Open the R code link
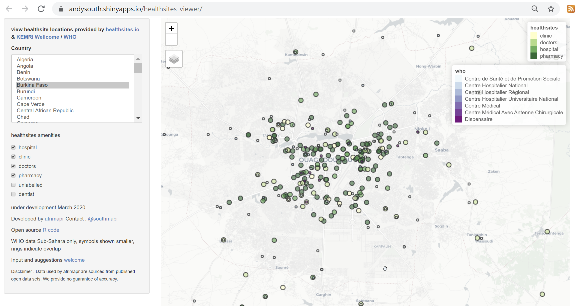The image size is (578, 306). point(51,230)
